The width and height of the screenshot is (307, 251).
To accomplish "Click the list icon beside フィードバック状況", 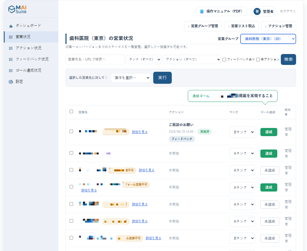I will [x=11, y=59].
